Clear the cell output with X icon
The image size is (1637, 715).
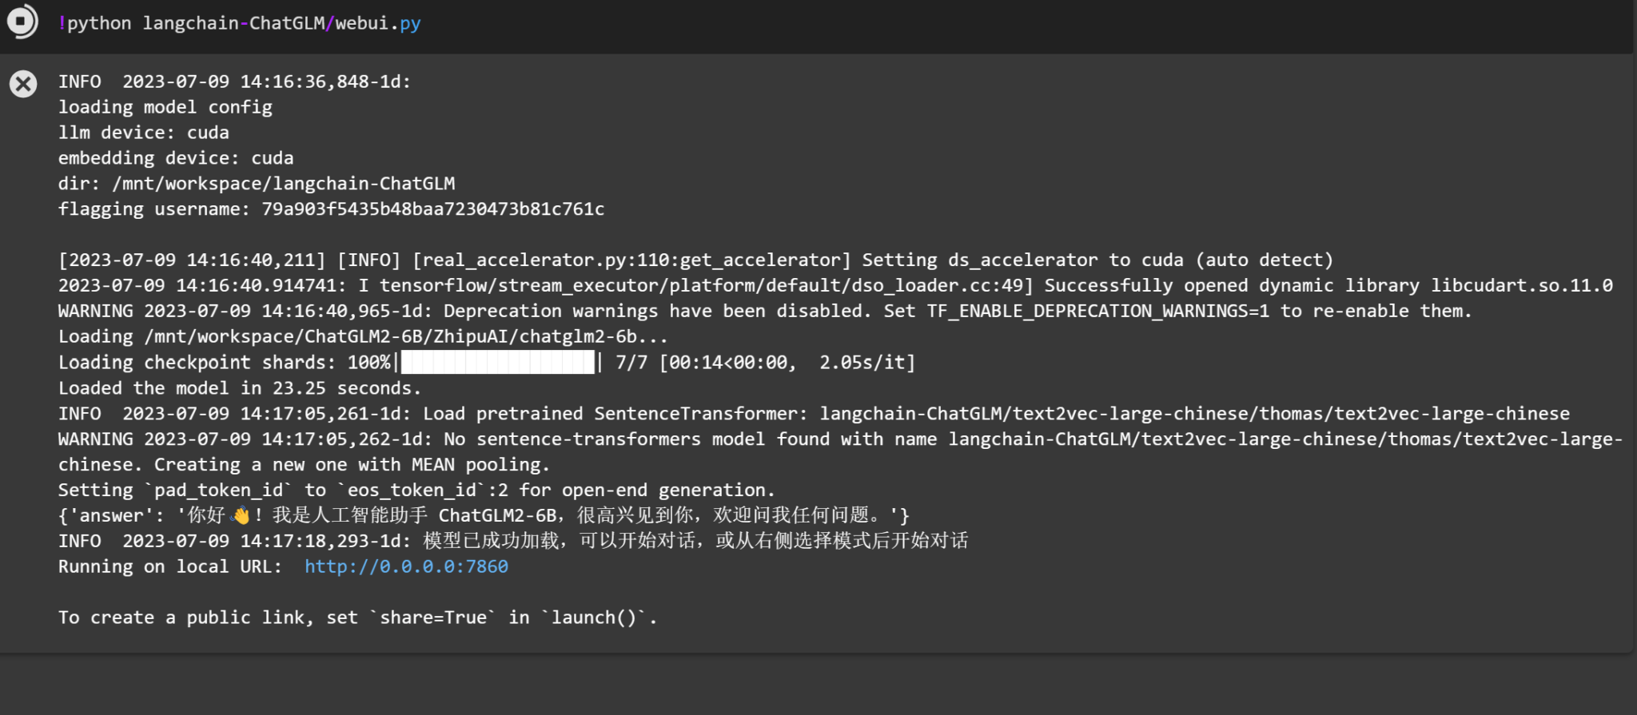tap(23, 84)
